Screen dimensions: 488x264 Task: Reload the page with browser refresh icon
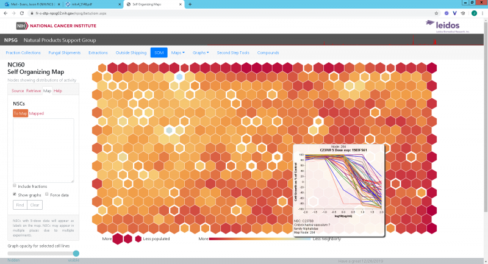(x=23, y=12)
